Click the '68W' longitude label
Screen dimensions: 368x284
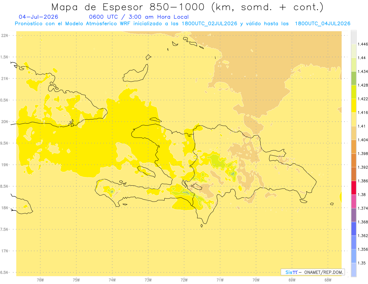pyautogui.click(x=328, y=280)
